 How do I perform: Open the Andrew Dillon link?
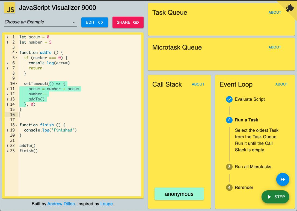coord(61,204)
